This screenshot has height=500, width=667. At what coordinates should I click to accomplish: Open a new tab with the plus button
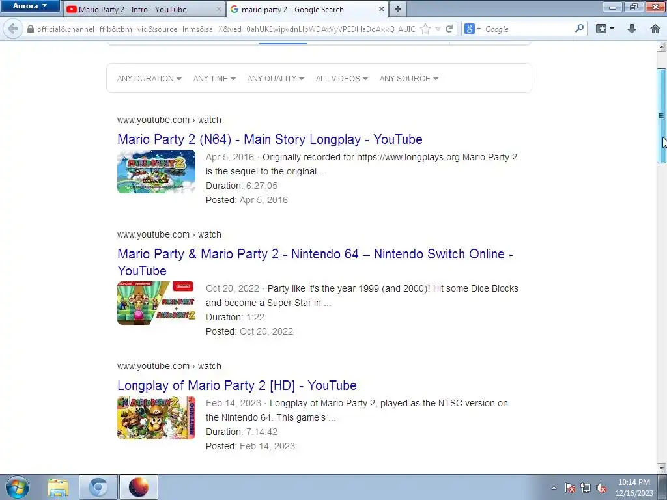(x=398, y=9)
